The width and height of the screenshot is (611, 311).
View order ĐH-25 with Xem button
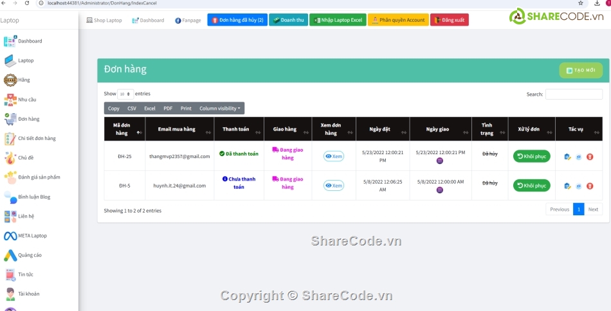click(334, 156)
